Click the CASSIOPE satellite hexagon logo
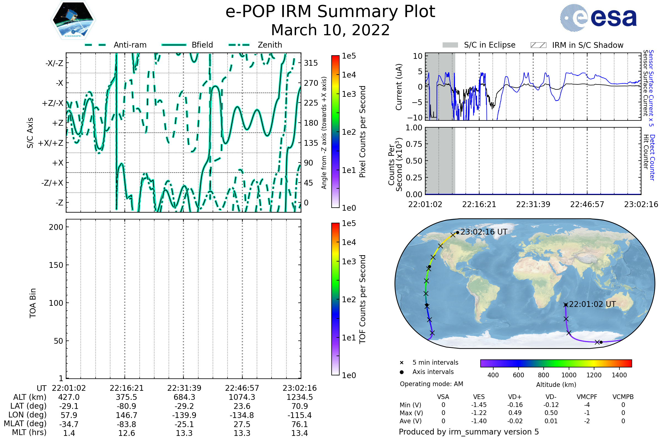The width and height of the screenshot is (661, 440). pyautogui.click(x=73, y=20)
